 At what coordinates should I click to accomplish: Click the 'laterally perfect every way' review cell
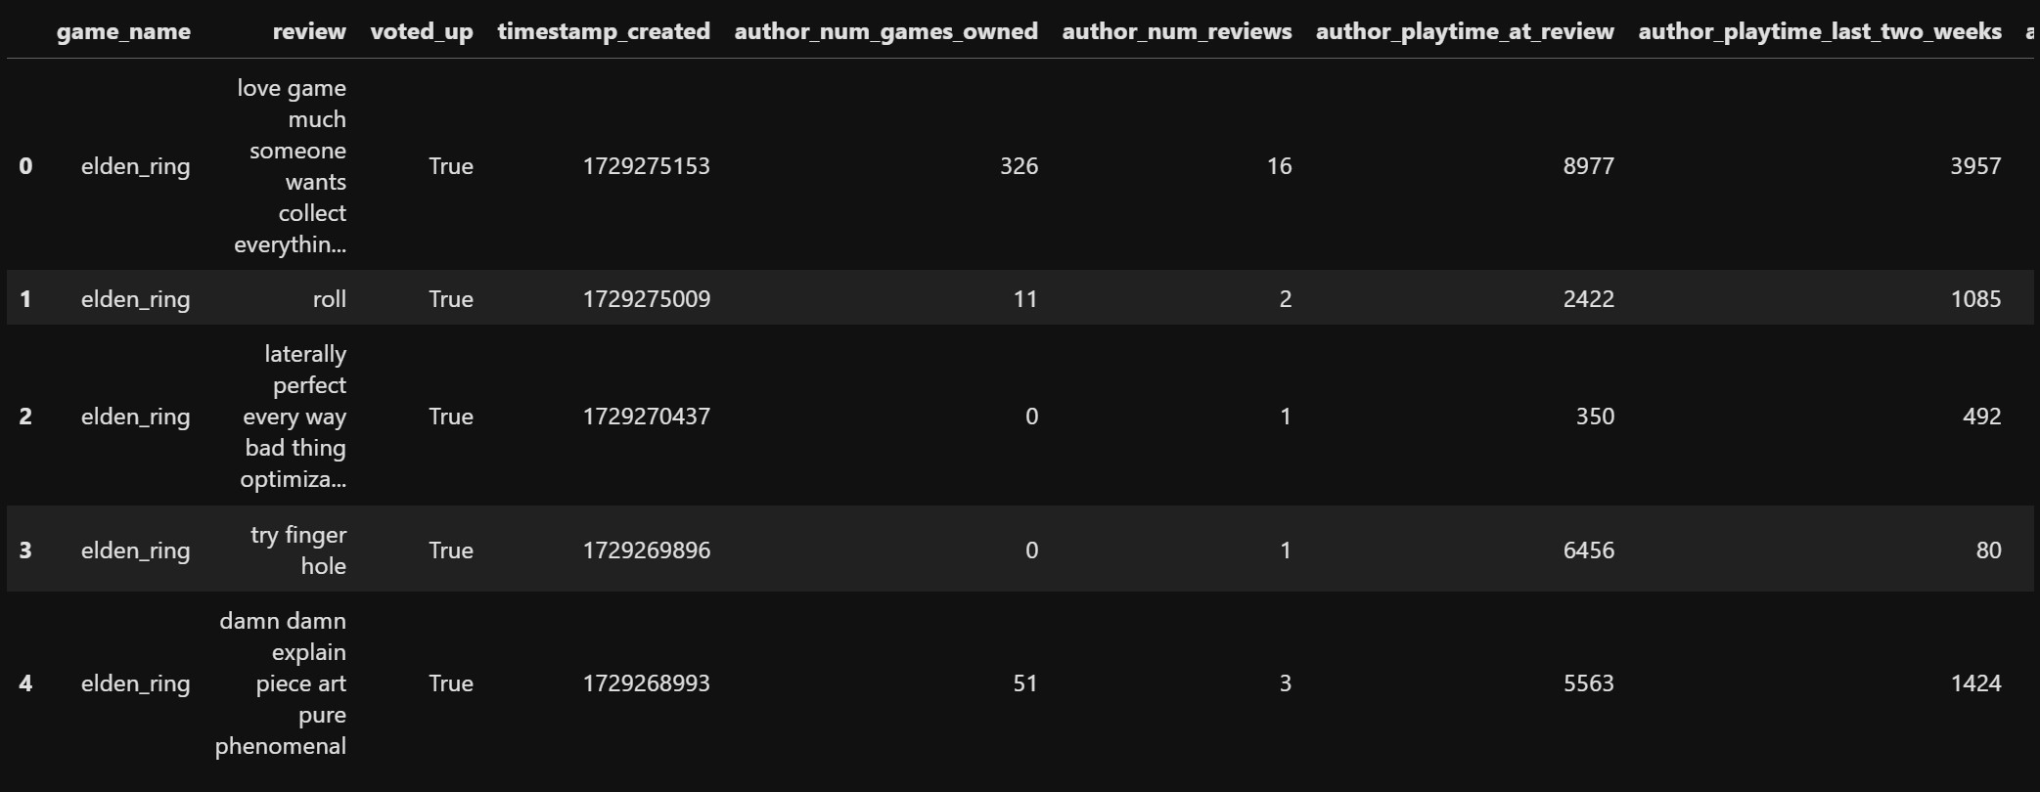(294, 417)
